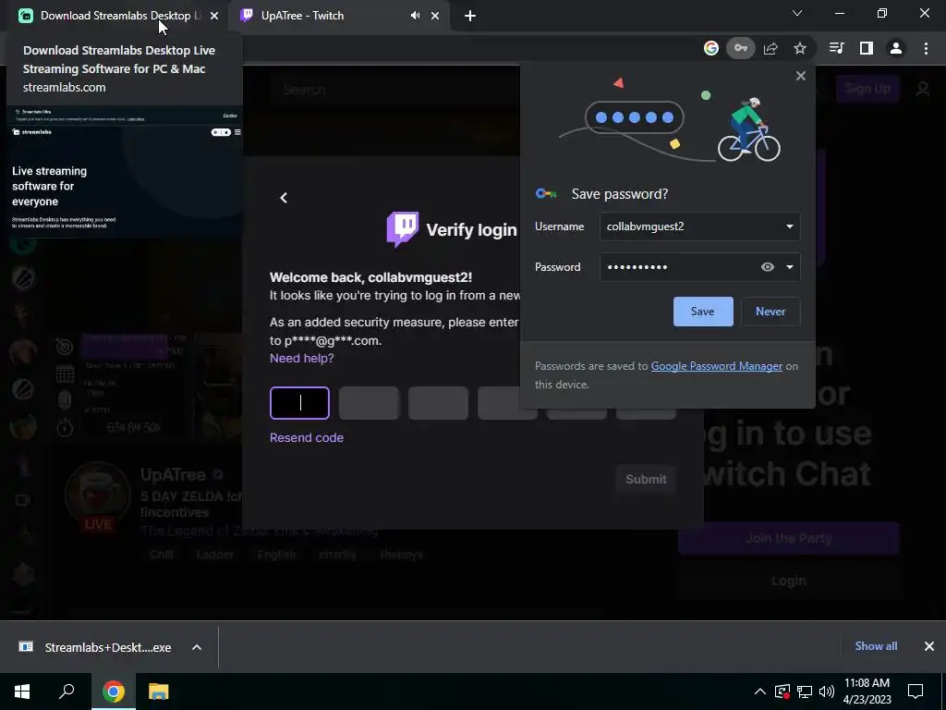Open the Google Password Manager link
The height and width of the screenshot is (710, 946).
(716, 366)
